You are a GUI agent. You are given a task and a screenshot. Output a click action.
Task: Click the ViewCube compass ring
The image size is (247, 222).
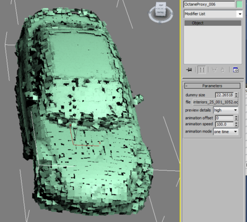[x=161, y=14]
